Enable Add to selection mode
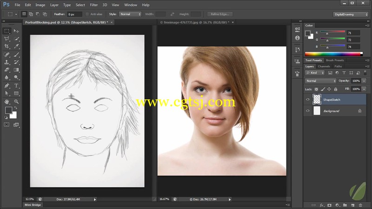Screen dimensions: 372x209 pyautogui.click(x=31, y=14)
